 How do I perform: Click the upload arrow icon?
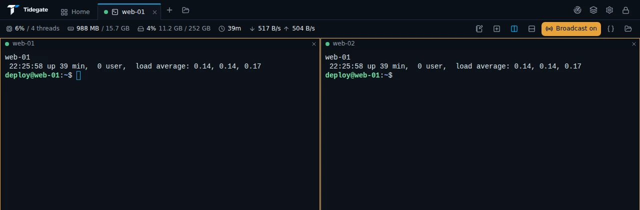286,29
